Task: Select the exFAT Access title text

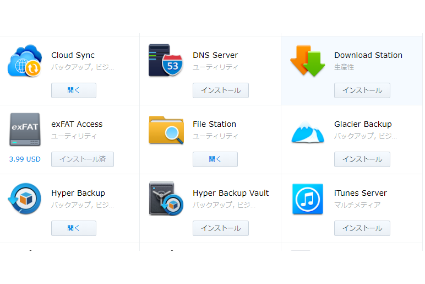Action: click(x=77, y=124)
